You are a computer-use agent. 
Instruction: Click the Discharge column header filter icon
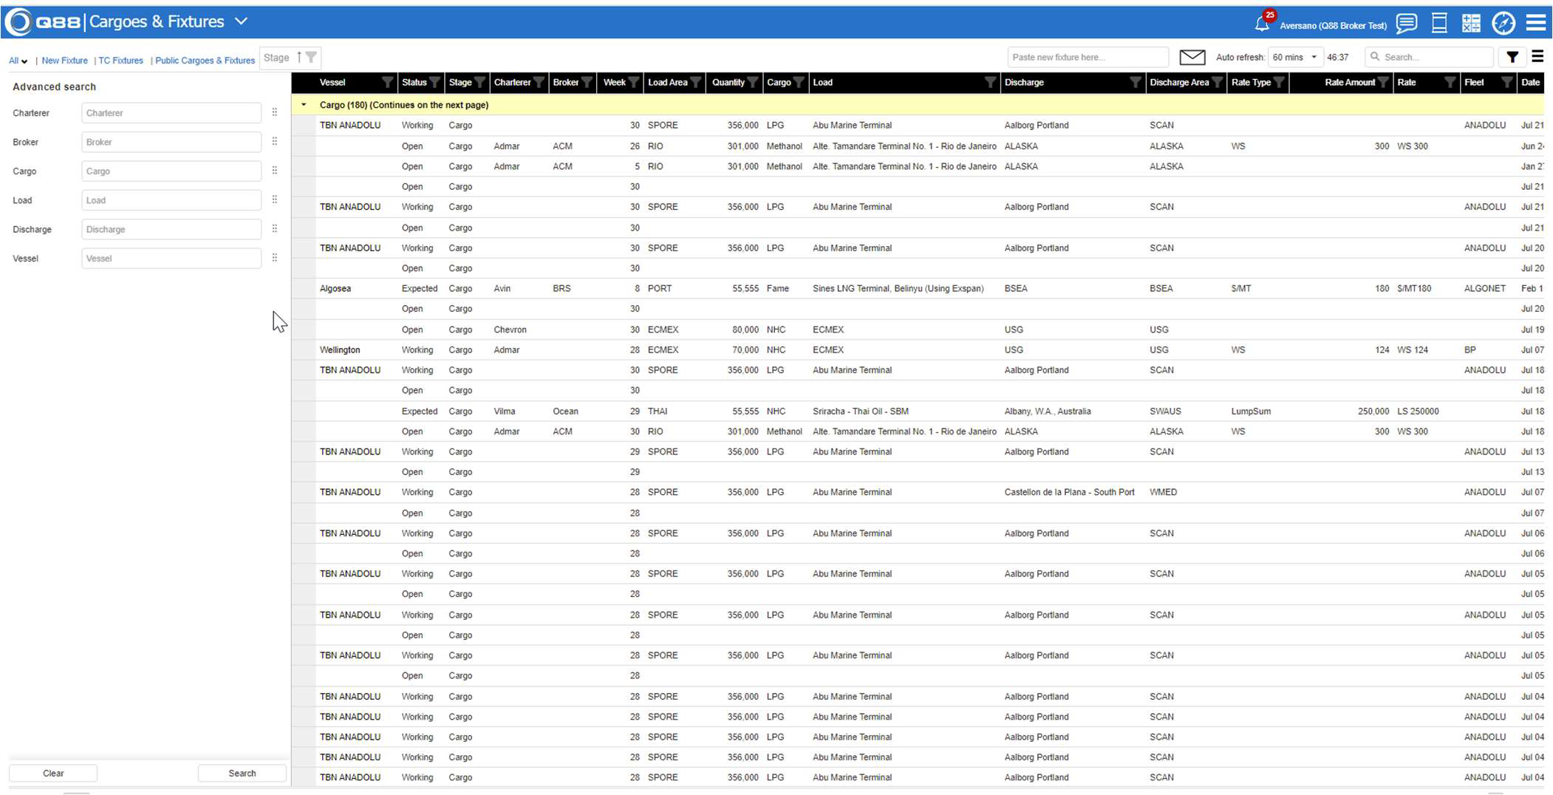[x=1136, y=83]
